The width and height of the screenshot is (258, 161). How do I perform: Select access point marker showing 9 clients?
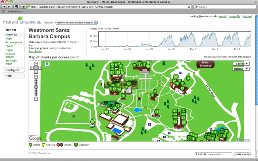123,96
